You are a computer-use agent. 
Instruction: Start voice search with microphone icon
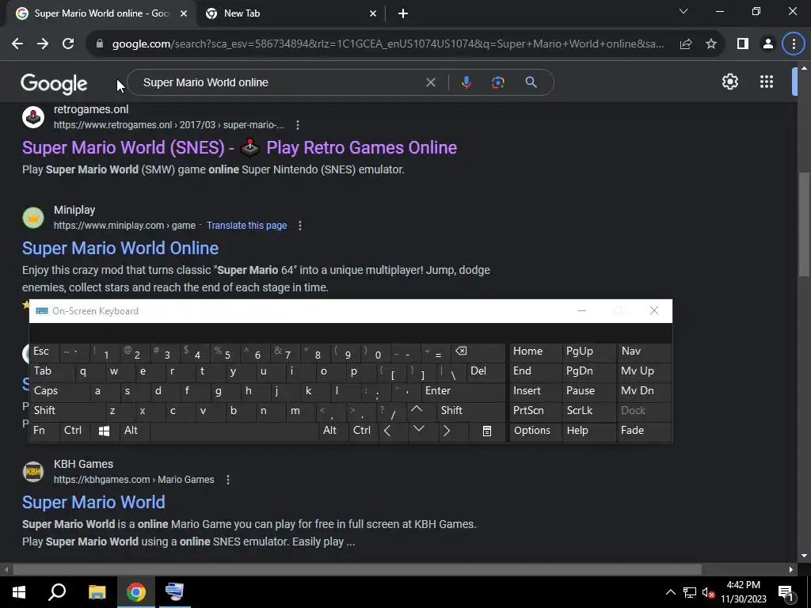click(x=466, y=82)
